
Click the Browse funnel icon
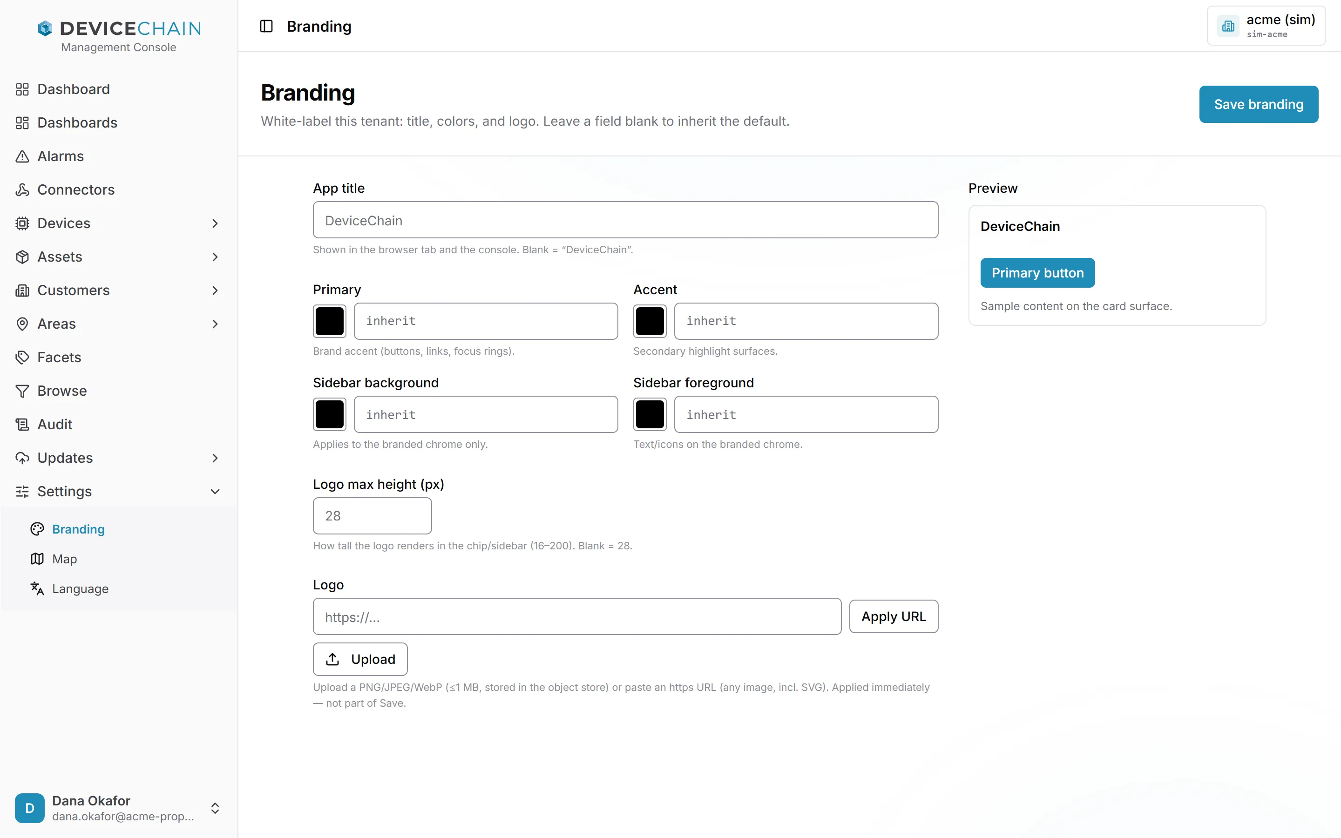[22, 391]
